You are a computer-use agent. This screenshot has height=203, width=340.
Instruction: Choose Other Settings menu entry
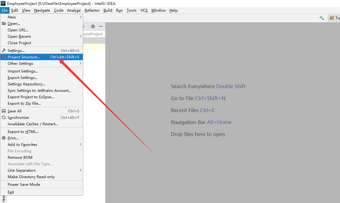tap(42, 63)
